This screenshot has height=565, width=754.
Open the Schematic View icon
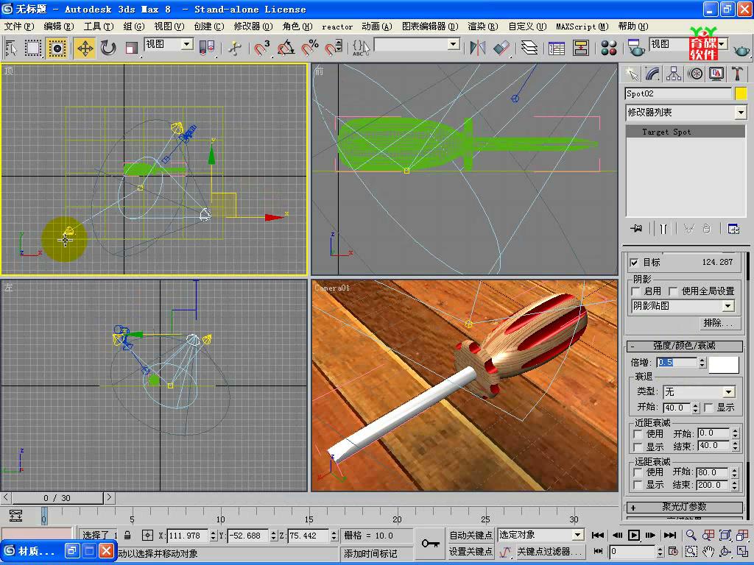[581, 48]
